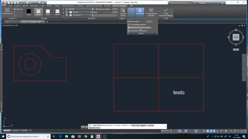The width and height of the screenshot is (248, 139).
Task: Click the Impostazioni command line option
Action: pyautogui.click(x=94, y=128)
